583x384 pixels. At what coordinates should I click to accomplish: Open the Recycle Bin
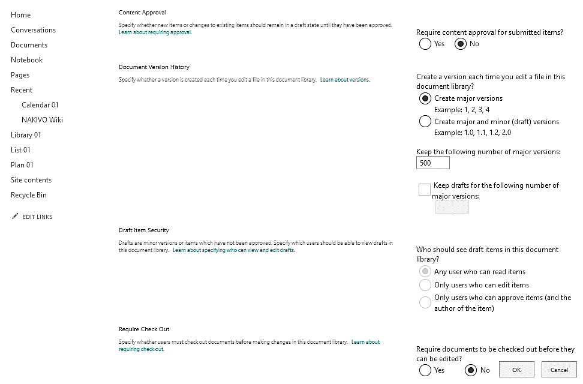pos(28,194)
